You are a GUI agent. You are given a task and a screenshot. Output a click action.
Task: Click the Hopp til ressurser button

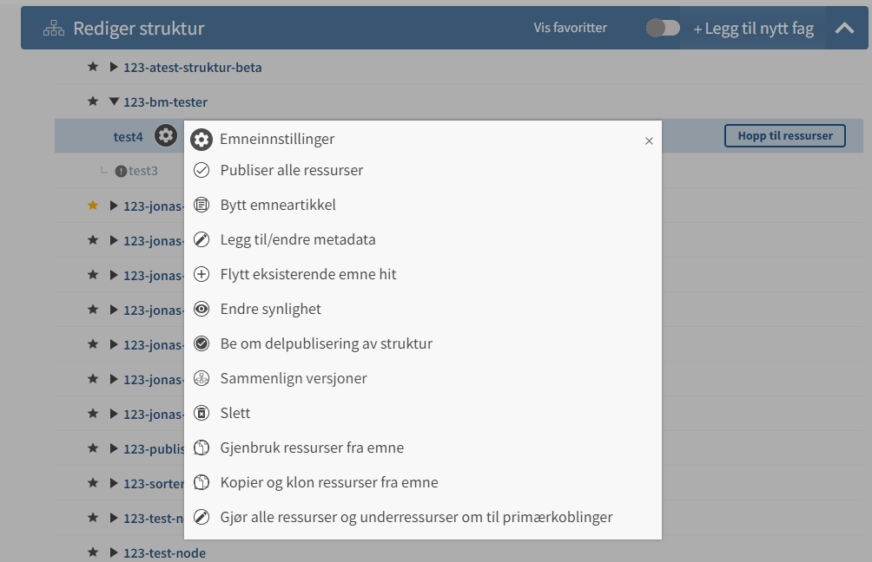point(784,136)
